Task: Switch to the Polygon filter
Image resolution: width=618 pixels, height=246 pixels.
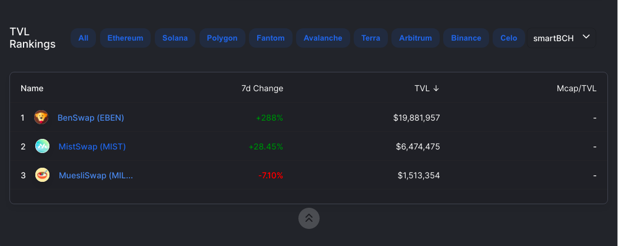Action: coord(222,38)
